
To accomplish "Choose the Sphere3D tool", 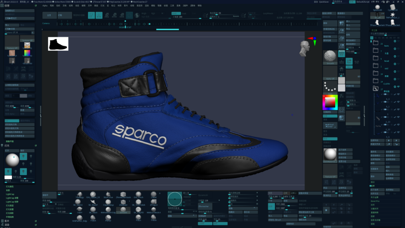I will click(x=377, y=8).
